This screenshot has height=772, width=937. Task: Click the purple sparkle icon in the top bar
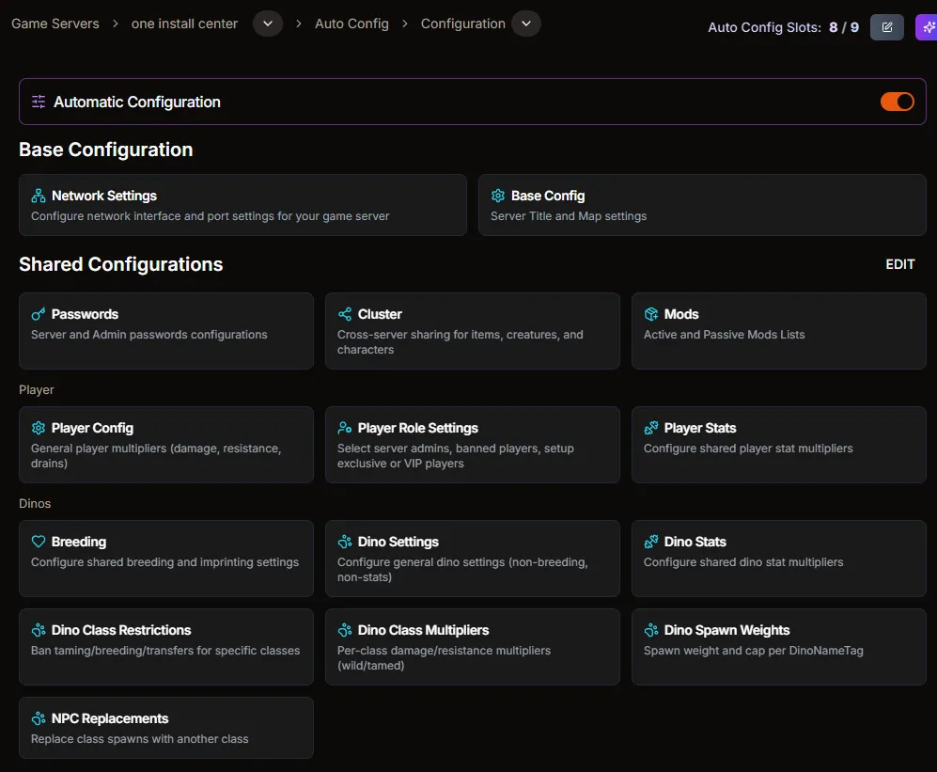click(x=928, y=26)
